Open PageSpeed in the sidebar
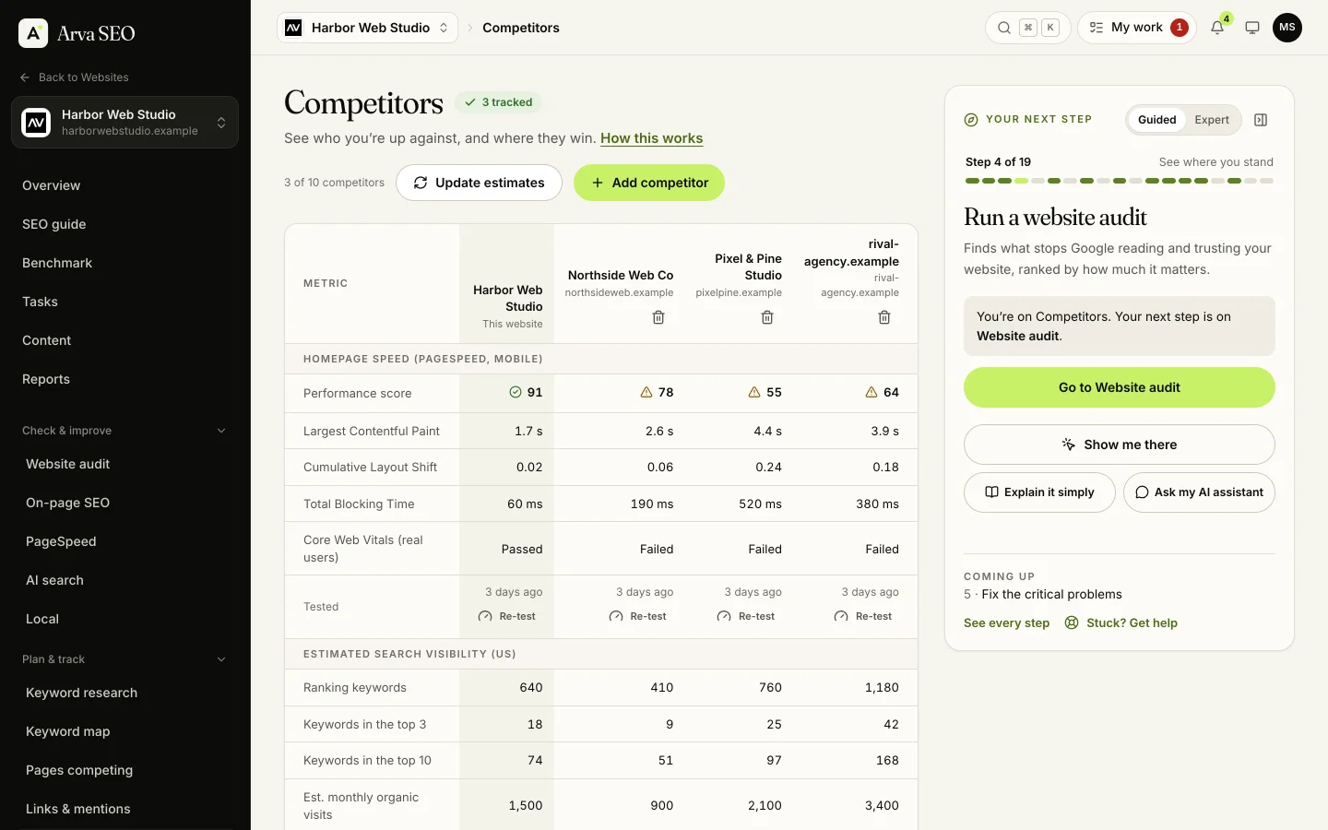This screenshot has width=1328, height=830. [125, 541]
